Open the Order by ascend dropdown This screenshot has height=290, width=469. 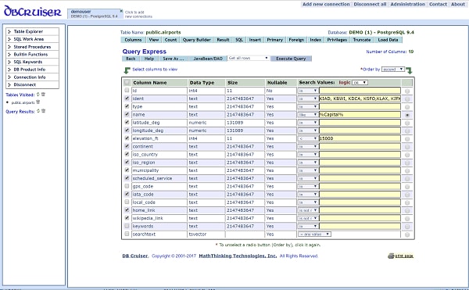393,70
